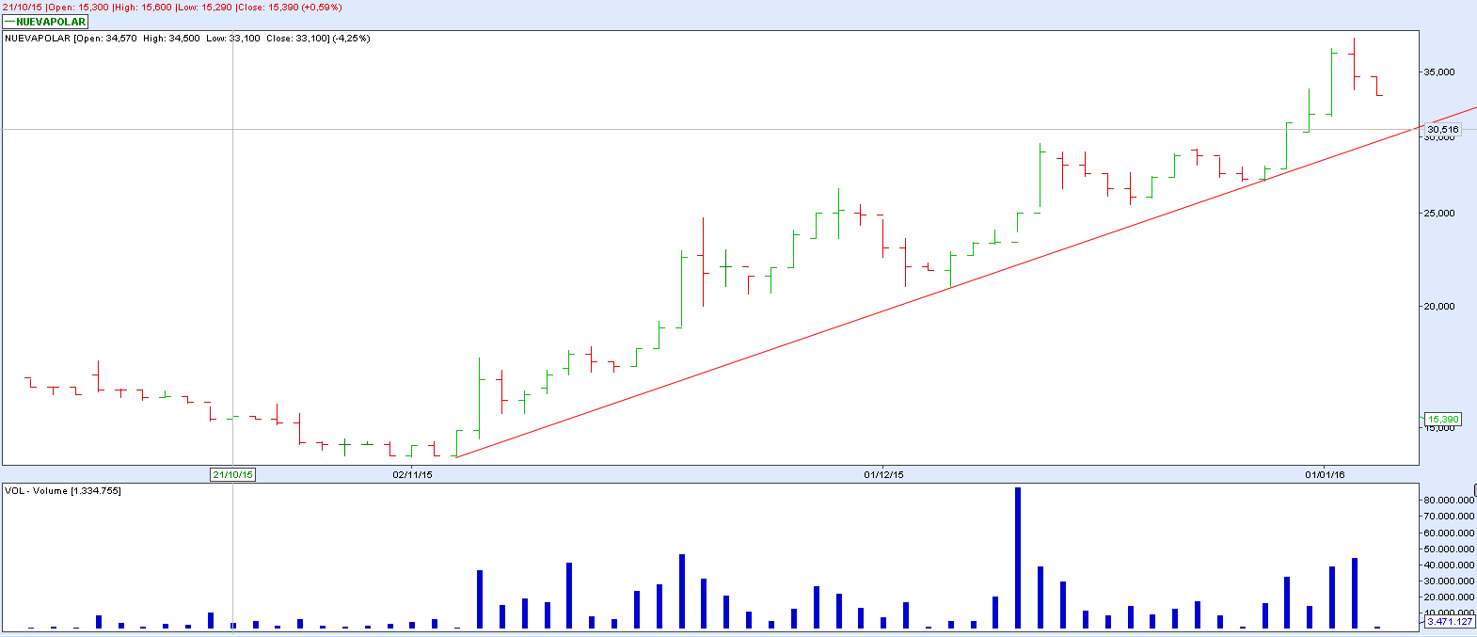Click the 20.000.000 volume axis label
The image size is (1477, 637).
(1448, 597)
